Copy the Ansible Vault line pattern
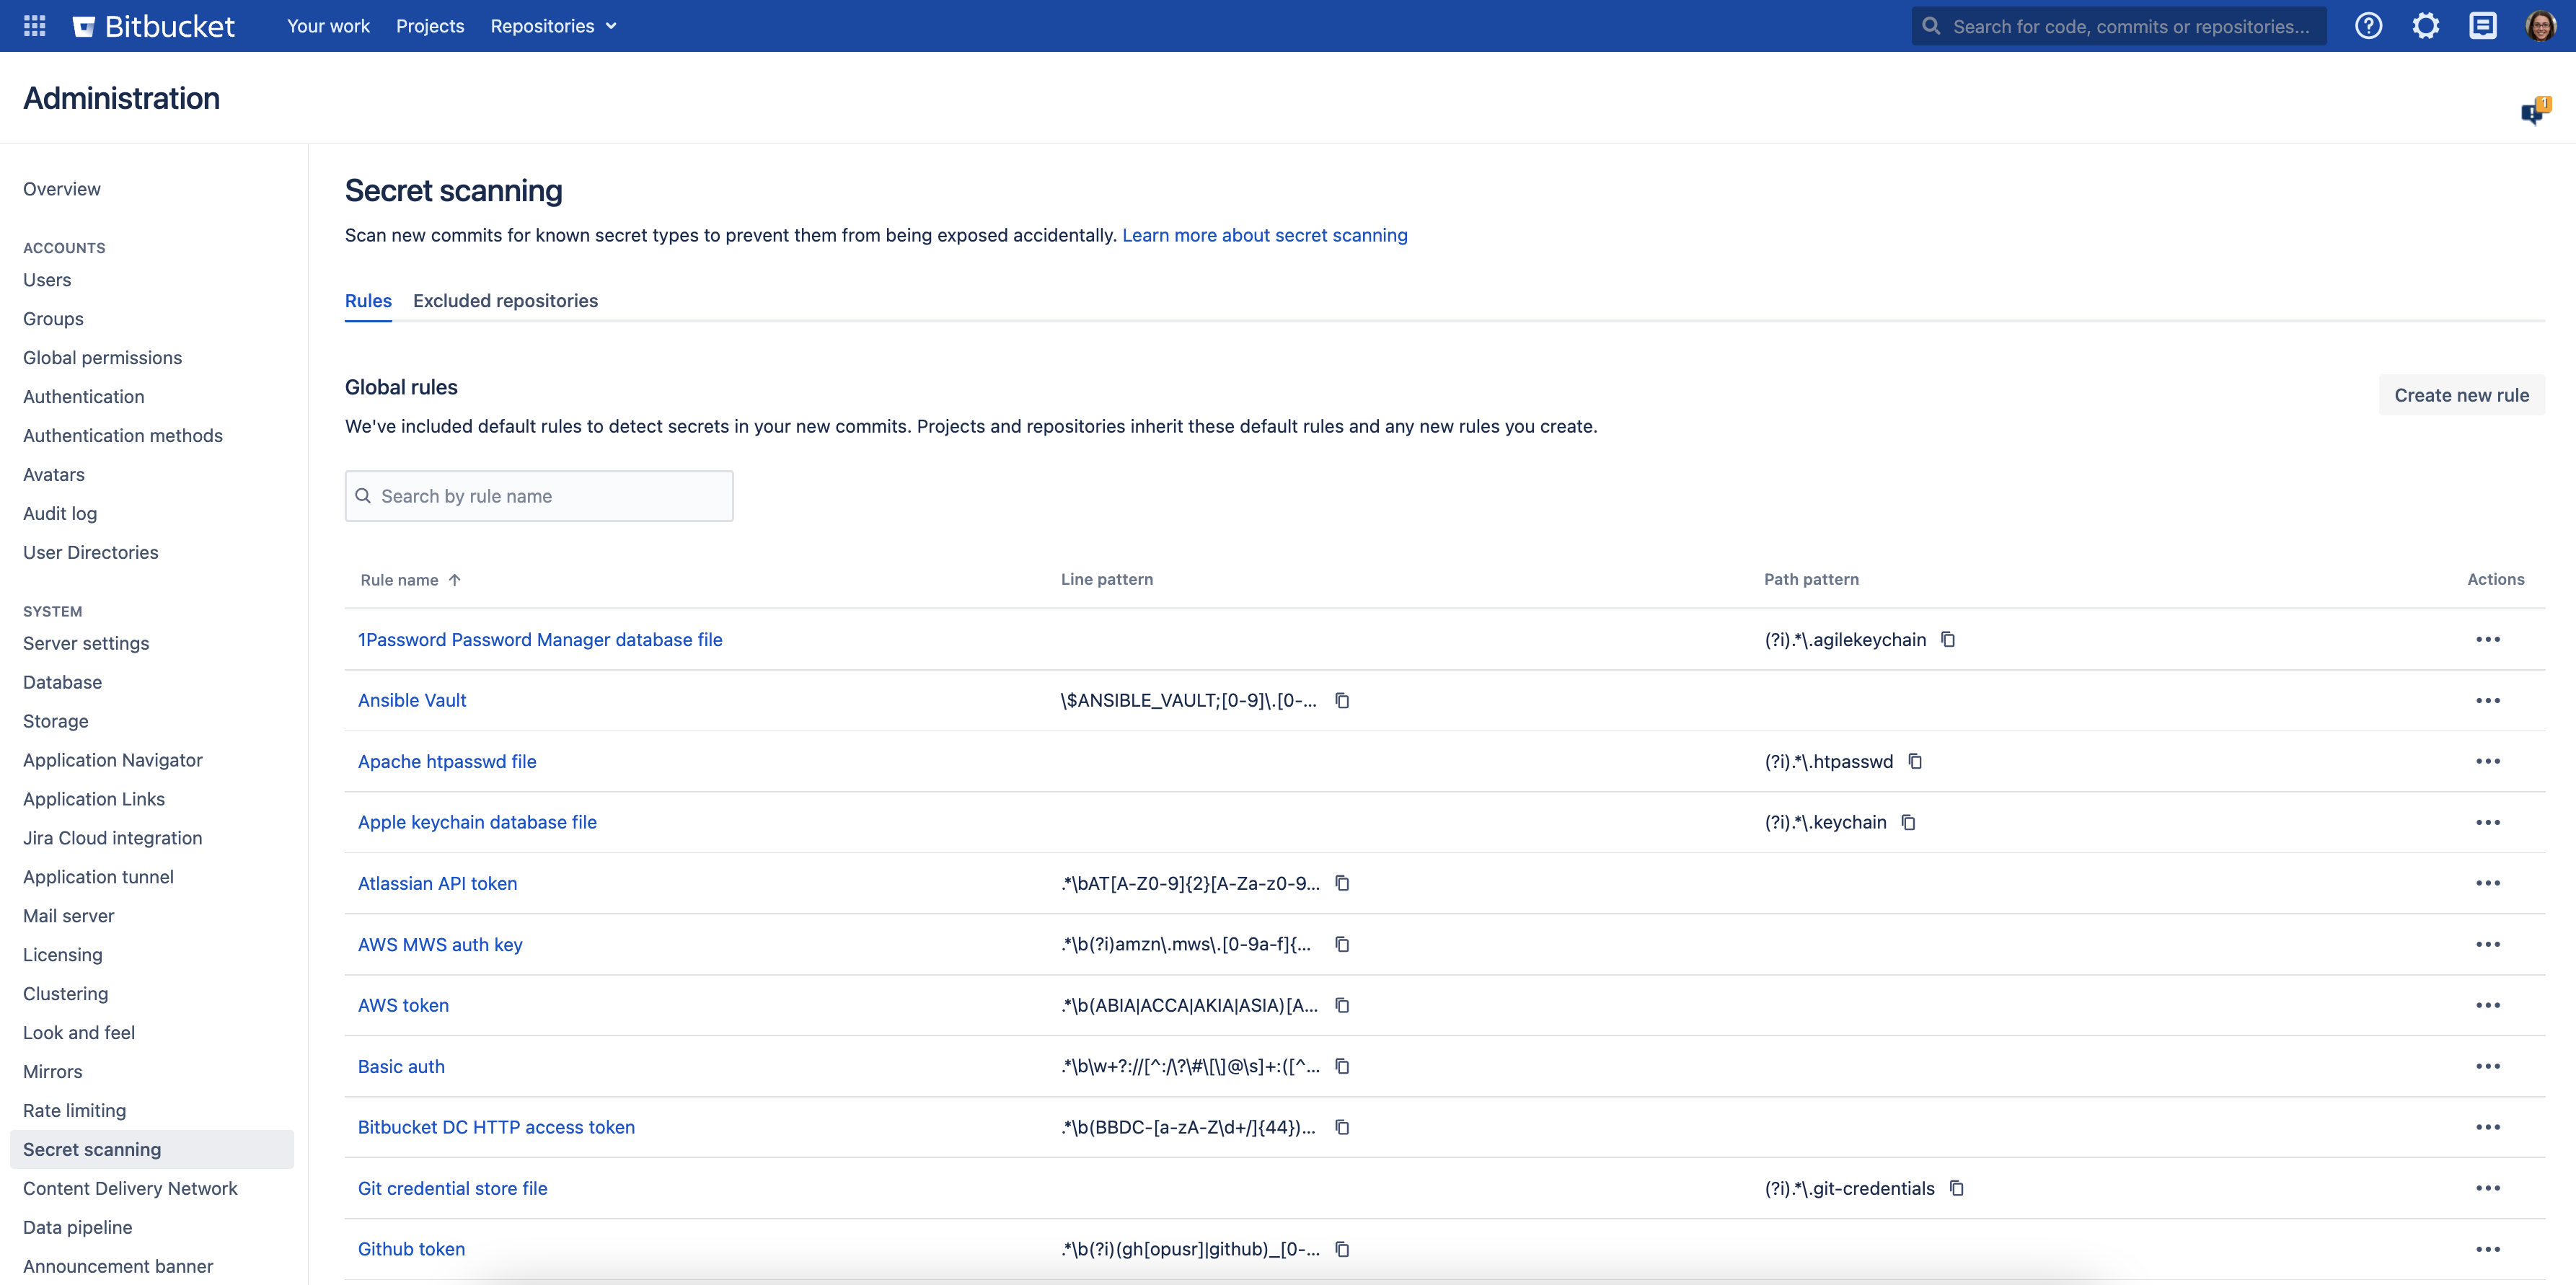The height and width of the screenshot is (1285, 2576). point(1343,700)
